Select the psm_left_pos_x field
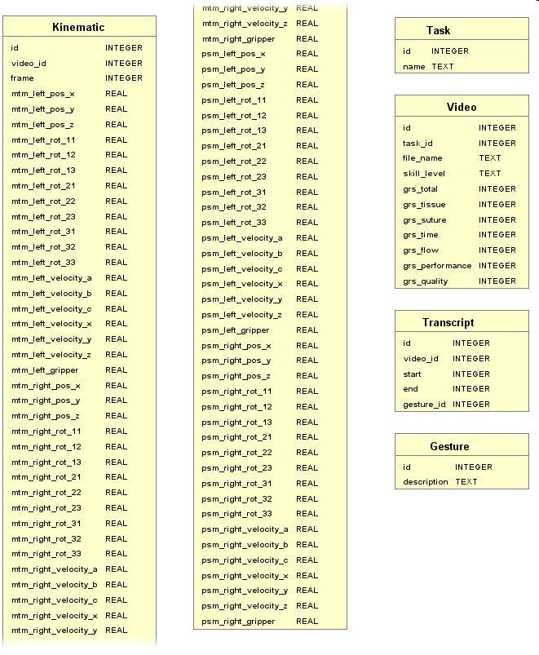Image resolution: width=539 pixels, height=655 pixels. click(270, 54)
